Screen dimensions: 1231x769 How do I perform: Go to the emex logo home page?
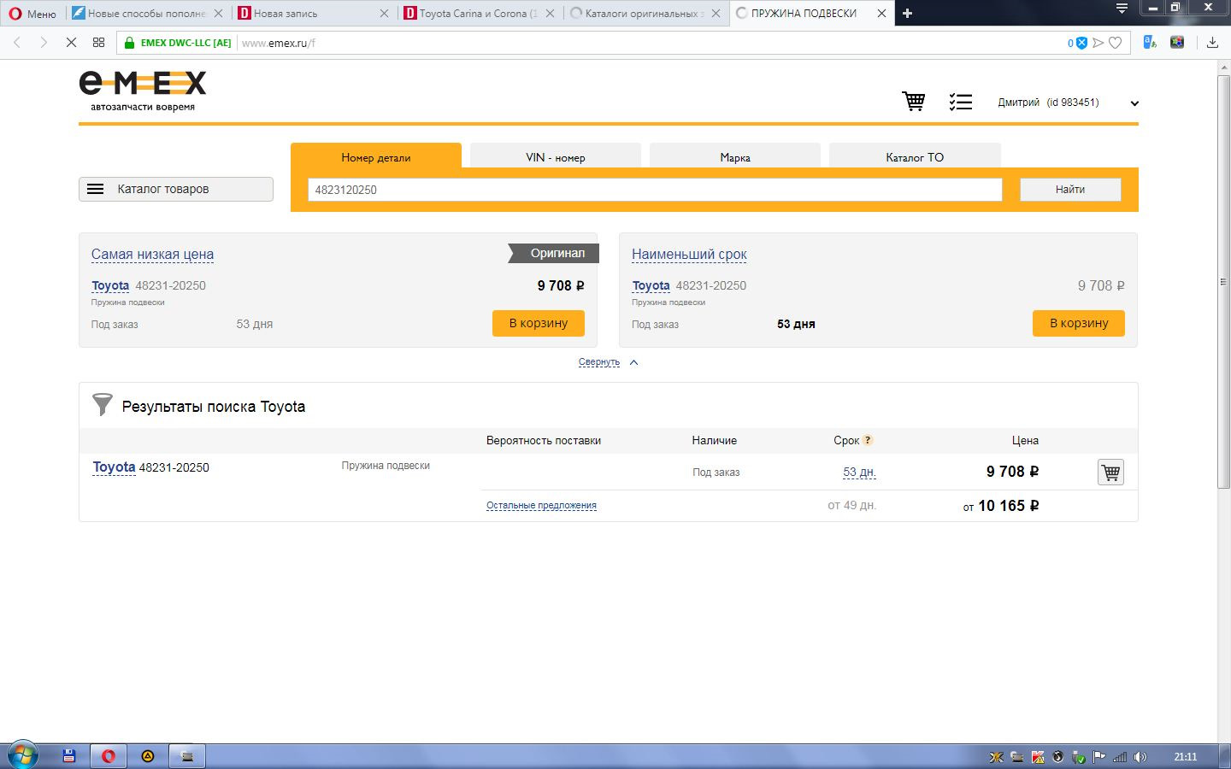pos(143,91)
